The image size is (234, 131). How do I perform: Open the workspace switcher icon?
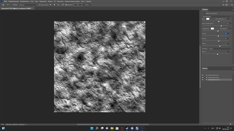(x=227, y=5)
